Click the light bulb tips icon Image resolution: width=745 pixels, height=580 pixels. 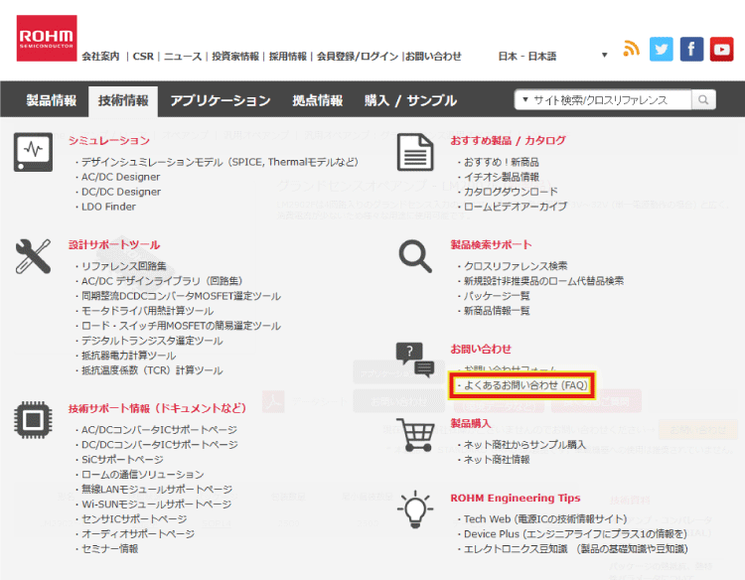[415, 509]
